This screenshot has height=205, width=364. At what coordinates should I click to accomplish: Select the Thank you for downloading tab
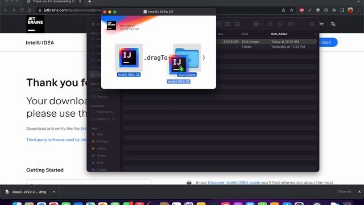(54, 2)
